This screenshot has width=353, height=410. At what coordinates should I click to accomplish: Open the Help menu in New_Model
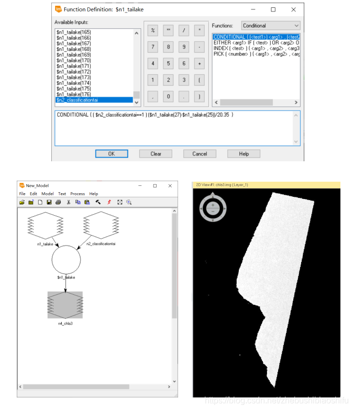pos(94,194)
